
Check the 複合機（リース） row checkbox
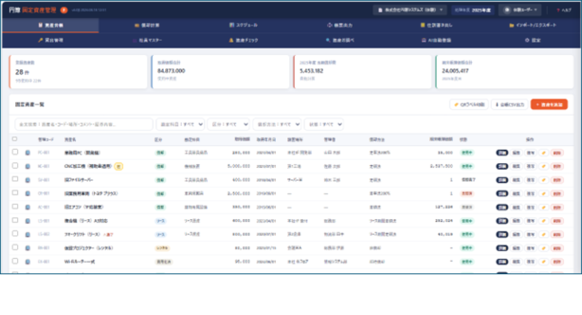pos(15,220)
